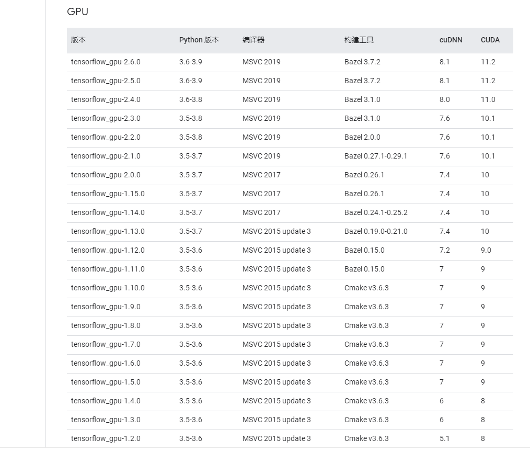Click MSVC 2019 in tensorflow_gpu-2.3.0 row

pyautogui.click(x=261, y=118)
